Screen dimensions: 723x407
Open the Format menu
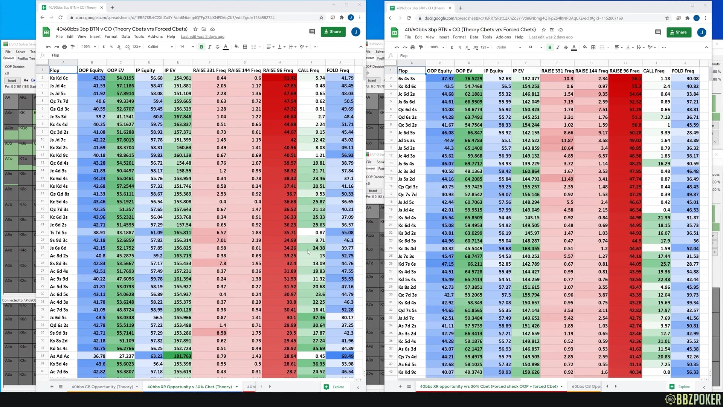tap(111, 37)
